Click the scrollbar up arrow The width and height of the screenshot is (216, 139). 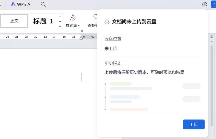[212, 42]
